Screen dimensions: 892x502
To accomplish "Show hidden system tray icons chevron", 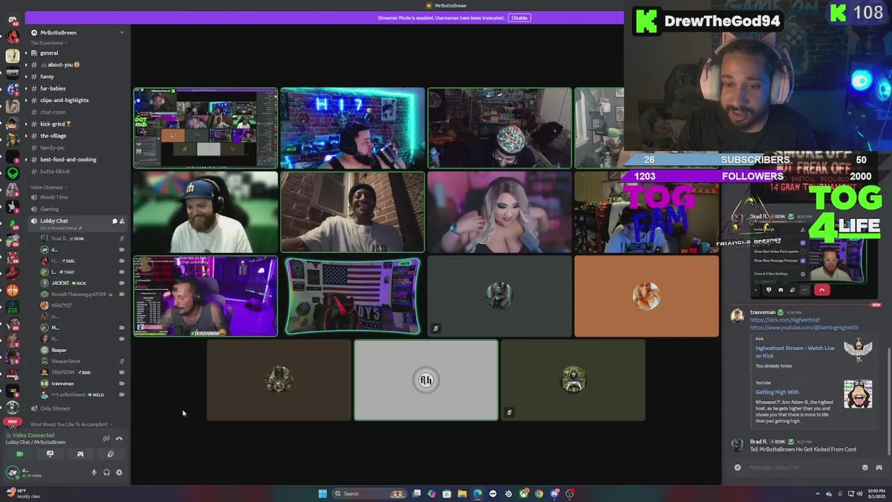I will tap(819, 494).
